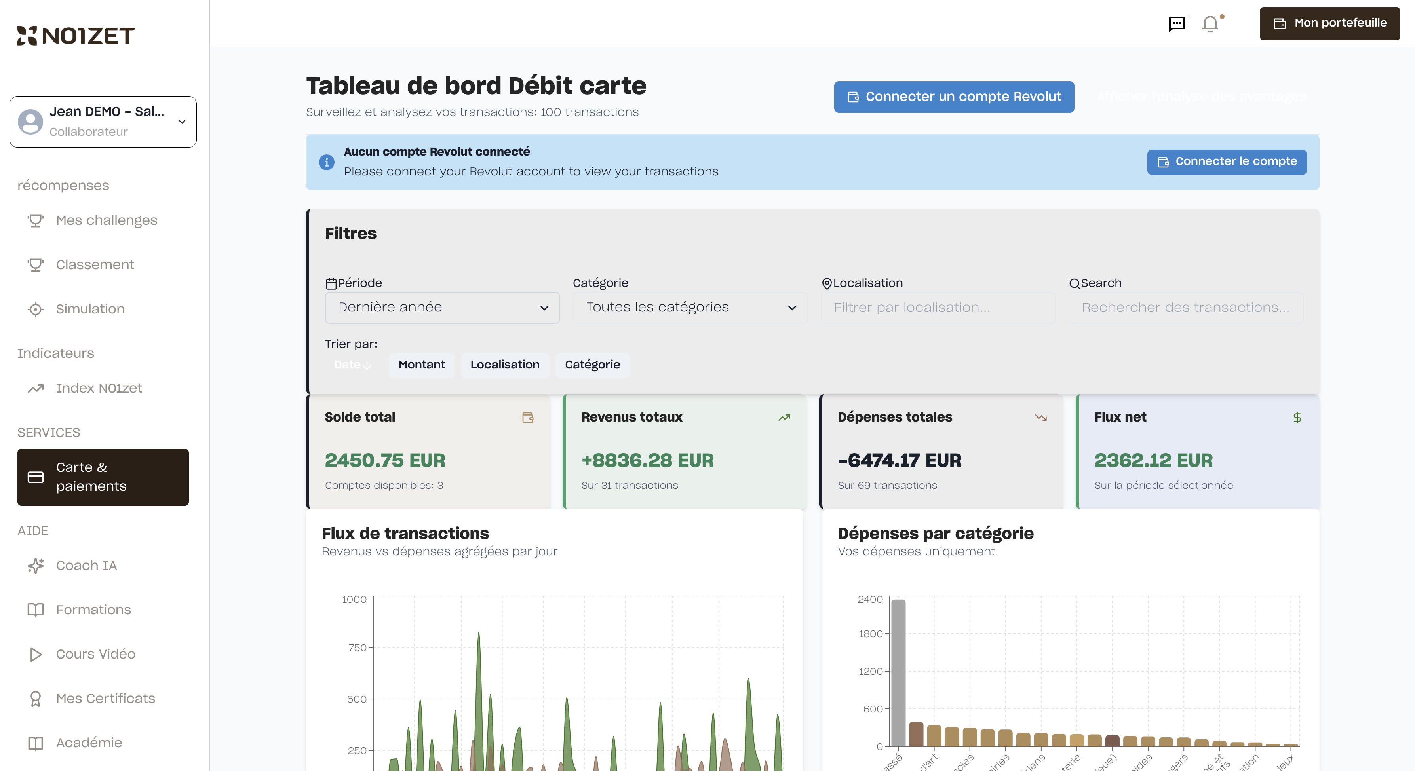Open the Formations page
Screen dimensions: 1415x771
(103, 610)
